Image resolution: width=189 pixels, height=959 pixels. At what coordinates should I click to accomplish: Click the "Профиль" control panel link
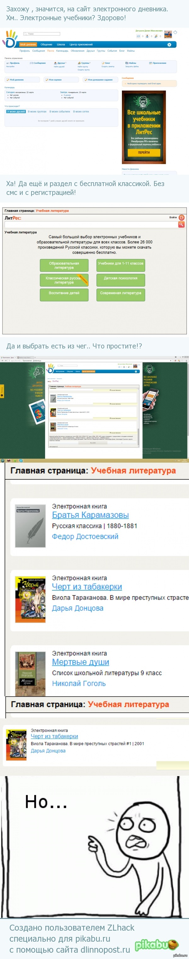pos(14,63)
